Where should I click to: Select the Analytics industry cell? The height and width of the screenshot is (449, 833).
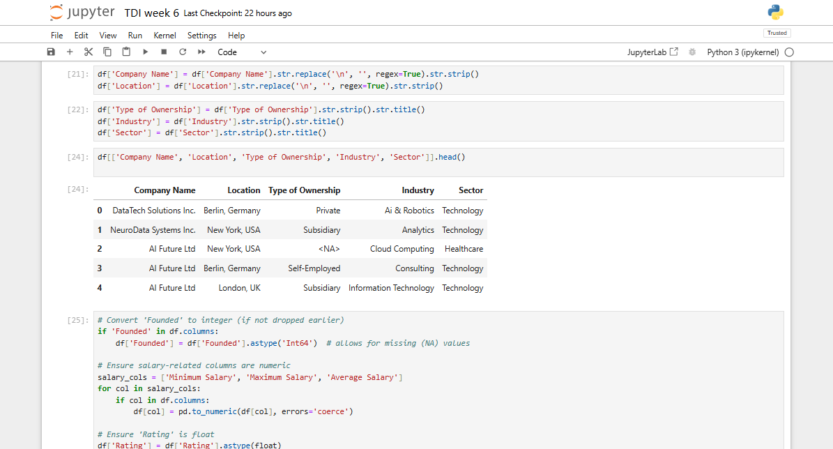(418, 230)
